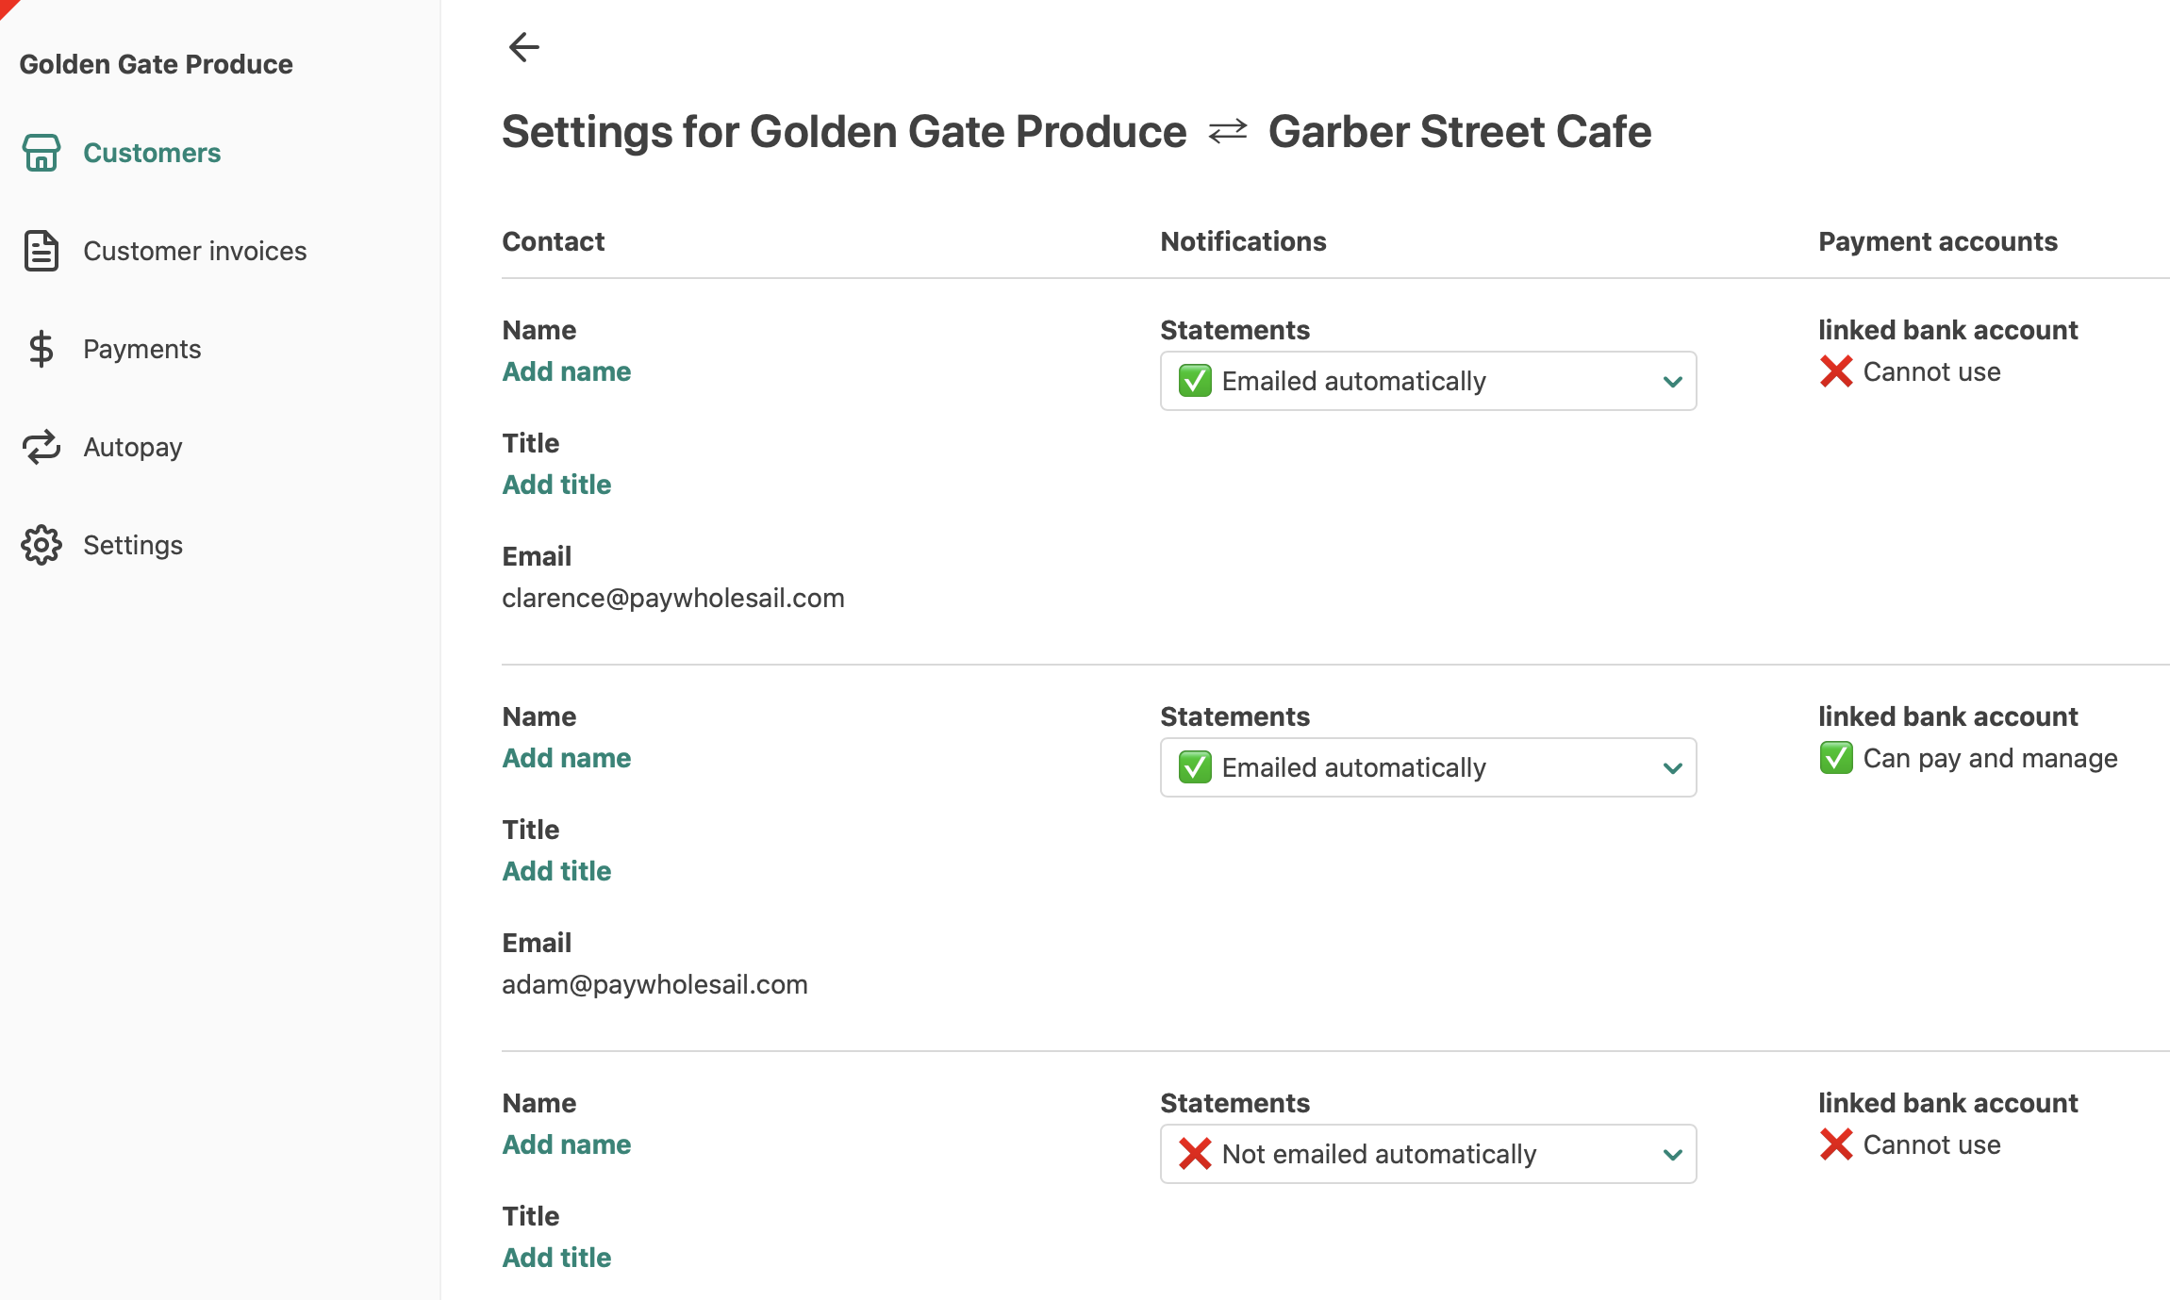The height and width of the screenshot is (1300, 2170).
Task: Click the Payments dollar sign icon
Action: 41,349
